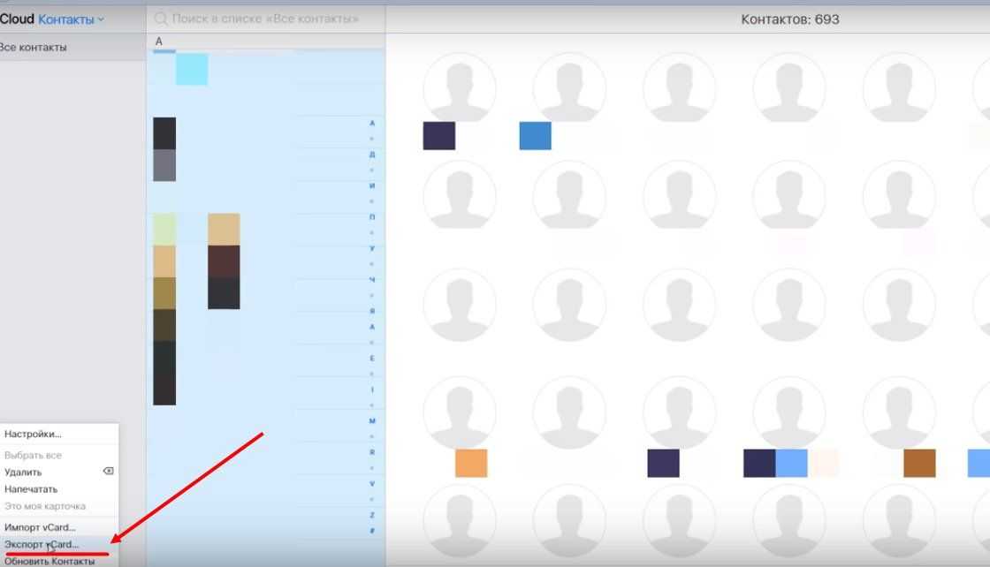Choose Напечатать in the actions menu
The width and height of the screenshot is (990, 567).
31,488
